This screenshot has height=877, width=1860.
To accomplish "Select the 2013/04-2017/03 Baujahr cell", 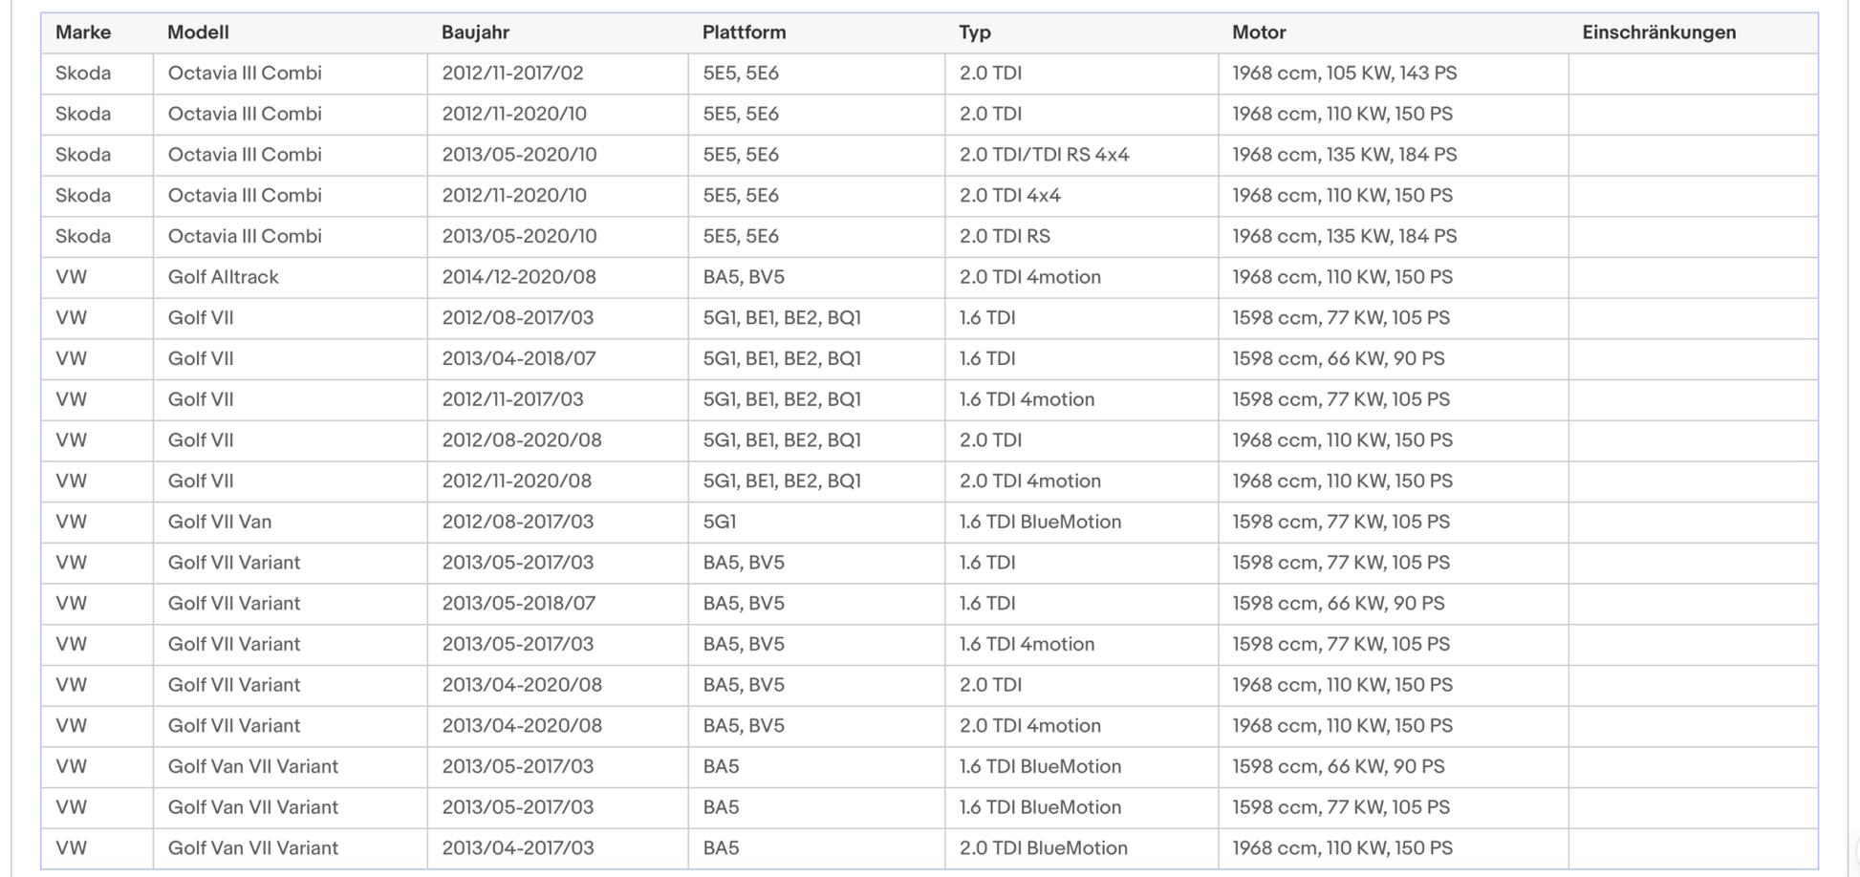I will (x=517, y=848).
